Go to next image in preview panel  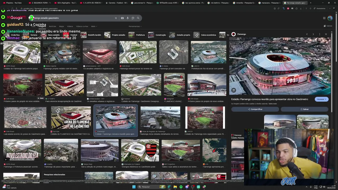313,34
